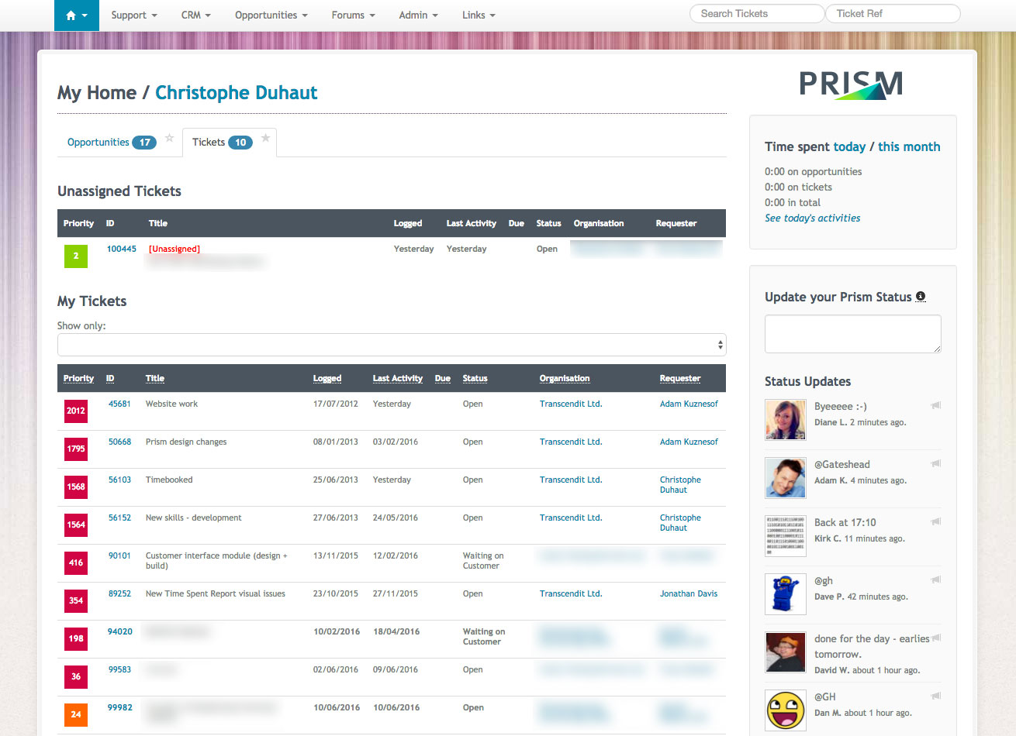Toggle the star beside Tickets tab
Image resolution: width=1016 pixels, height=736 pixels.
[265, 139]
